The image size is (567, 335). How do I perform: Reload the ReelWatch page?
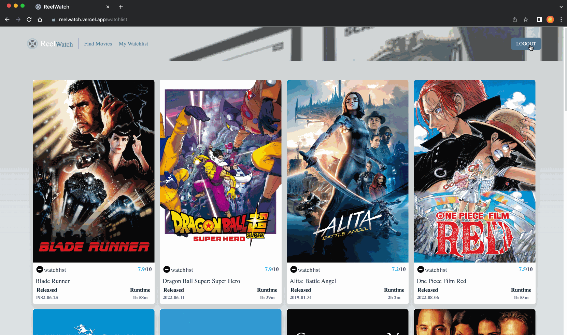pos(29,19)
